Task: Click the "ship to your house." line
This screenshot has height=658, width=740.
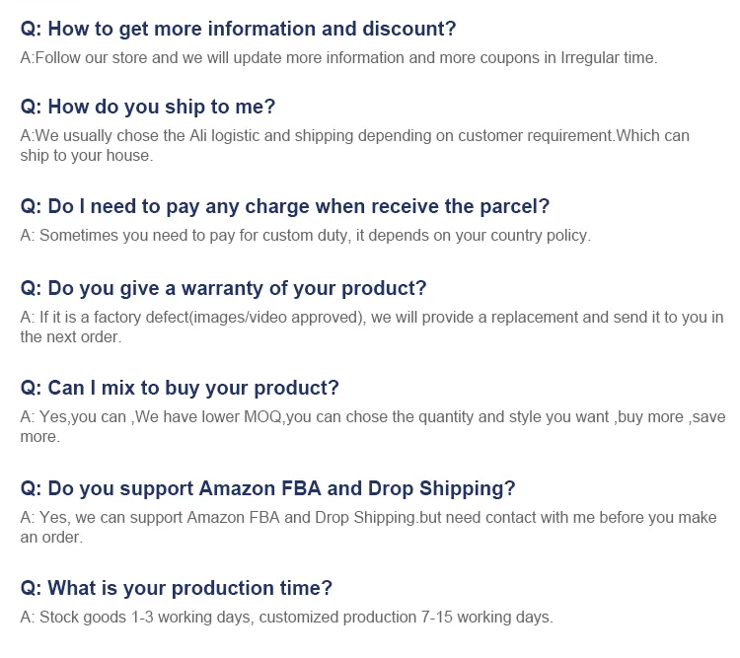Action: [87, 155]
